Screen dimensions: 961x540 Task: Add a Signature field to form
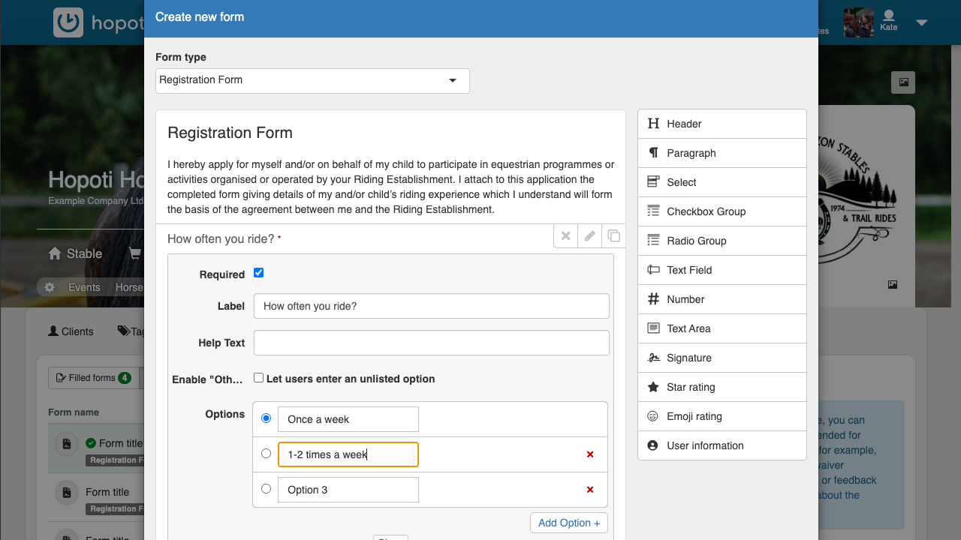[x=722, y=358]
